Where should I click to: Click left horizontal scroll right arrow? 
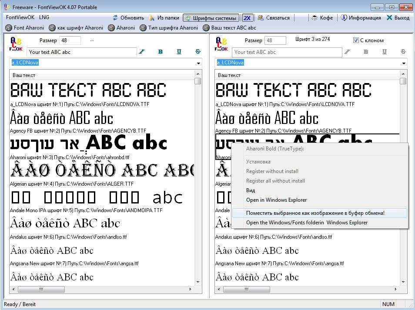(x=190, y=290)
